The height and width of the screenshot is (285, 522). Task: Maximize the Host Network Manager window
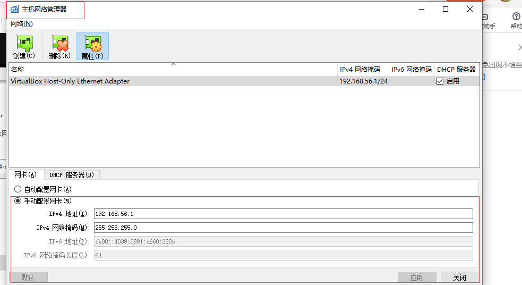pos(446,10)
